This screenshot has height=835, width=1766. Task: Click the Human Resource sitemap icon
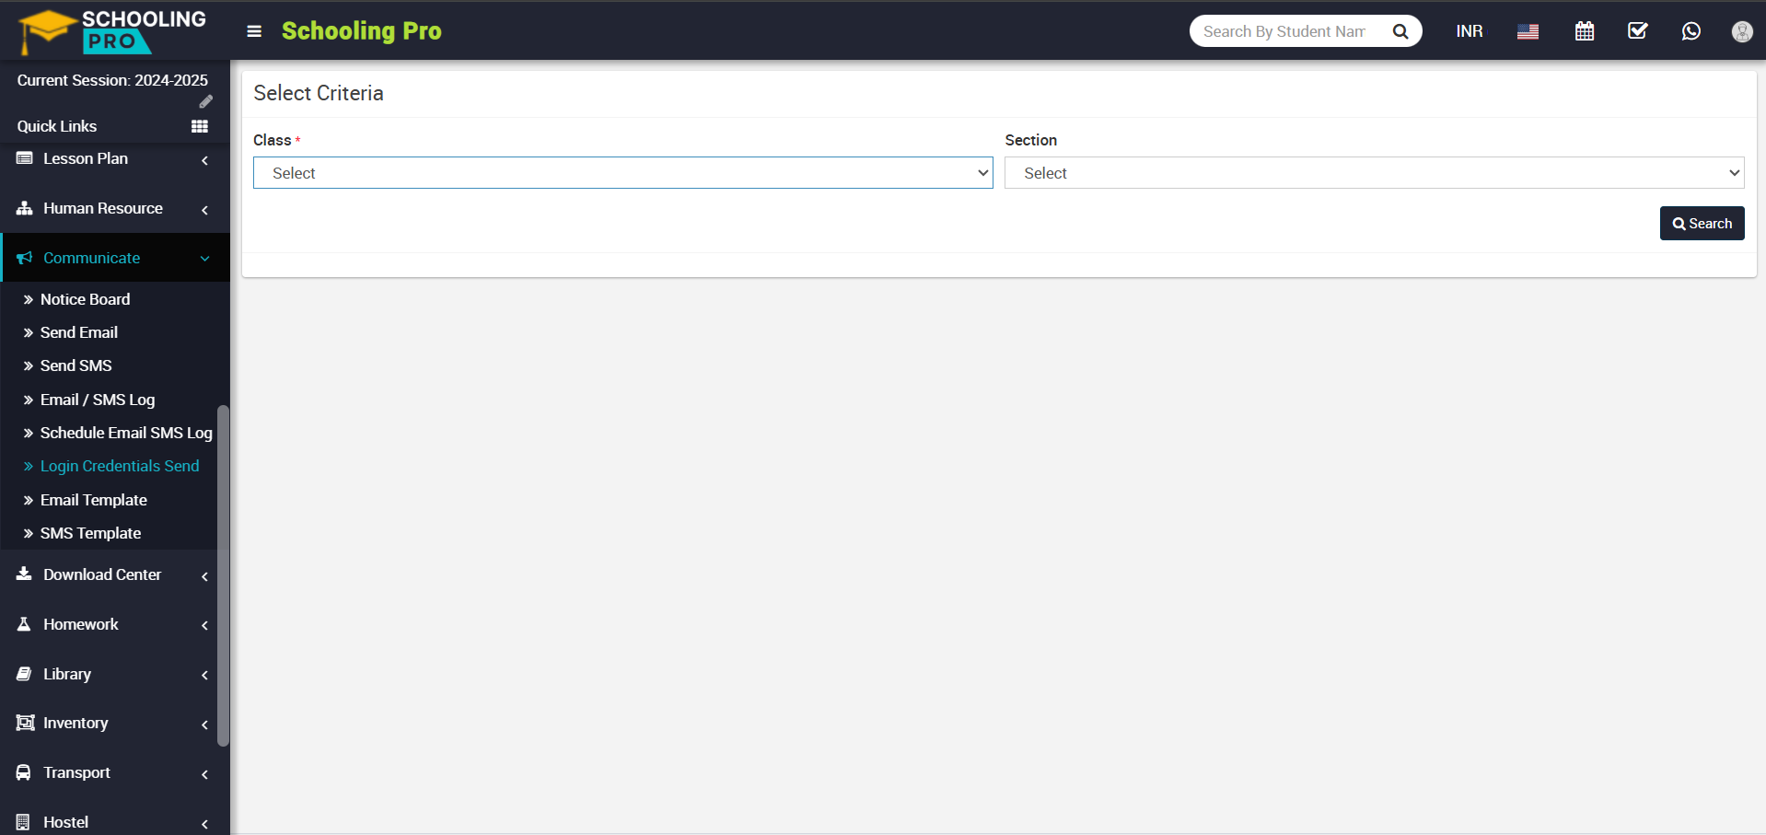pyautogui.click(x=25, y=208)
